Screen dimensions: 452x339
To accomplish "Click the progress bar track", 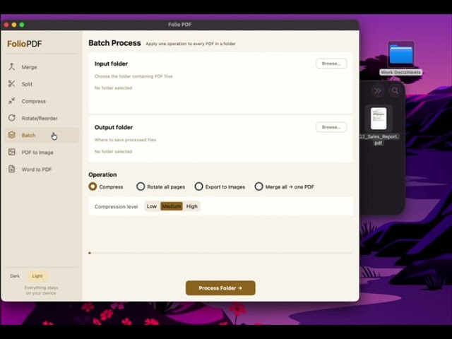I will tap(220, 253).
